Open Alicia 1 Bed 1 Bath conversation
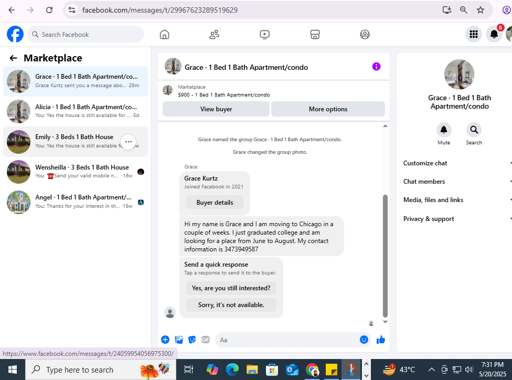 pyautogui.click(x=76, y=111)
